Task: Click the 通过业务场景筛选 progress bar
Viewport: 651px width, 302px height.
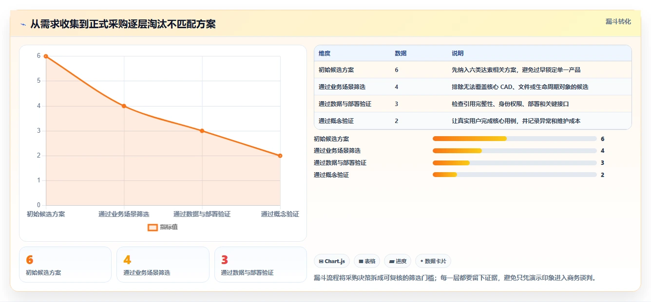Action: (515, 151)
